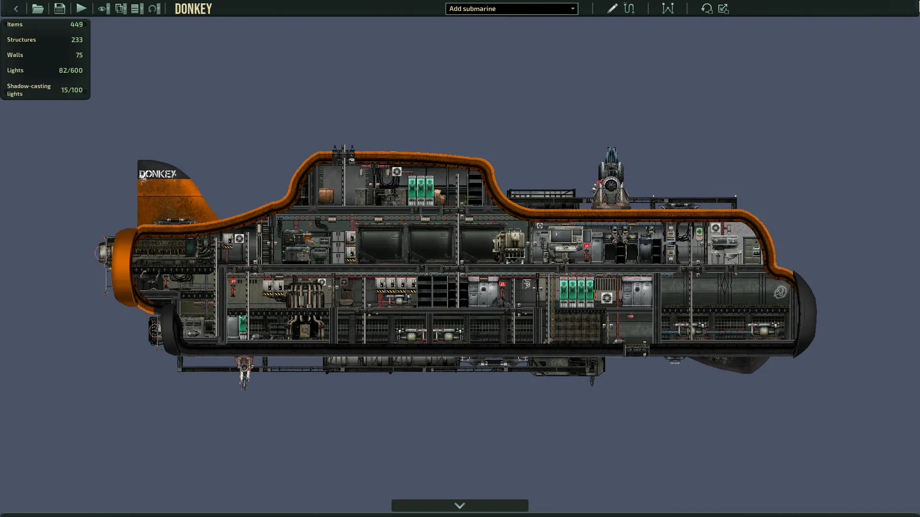The height and width of the screenshot is (517, 920).
Task: Switch to wiring mode tool
Action: point(629,9)
